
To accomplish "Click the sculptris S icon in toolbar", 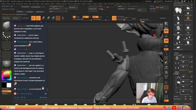I will [x=63, y=18].
